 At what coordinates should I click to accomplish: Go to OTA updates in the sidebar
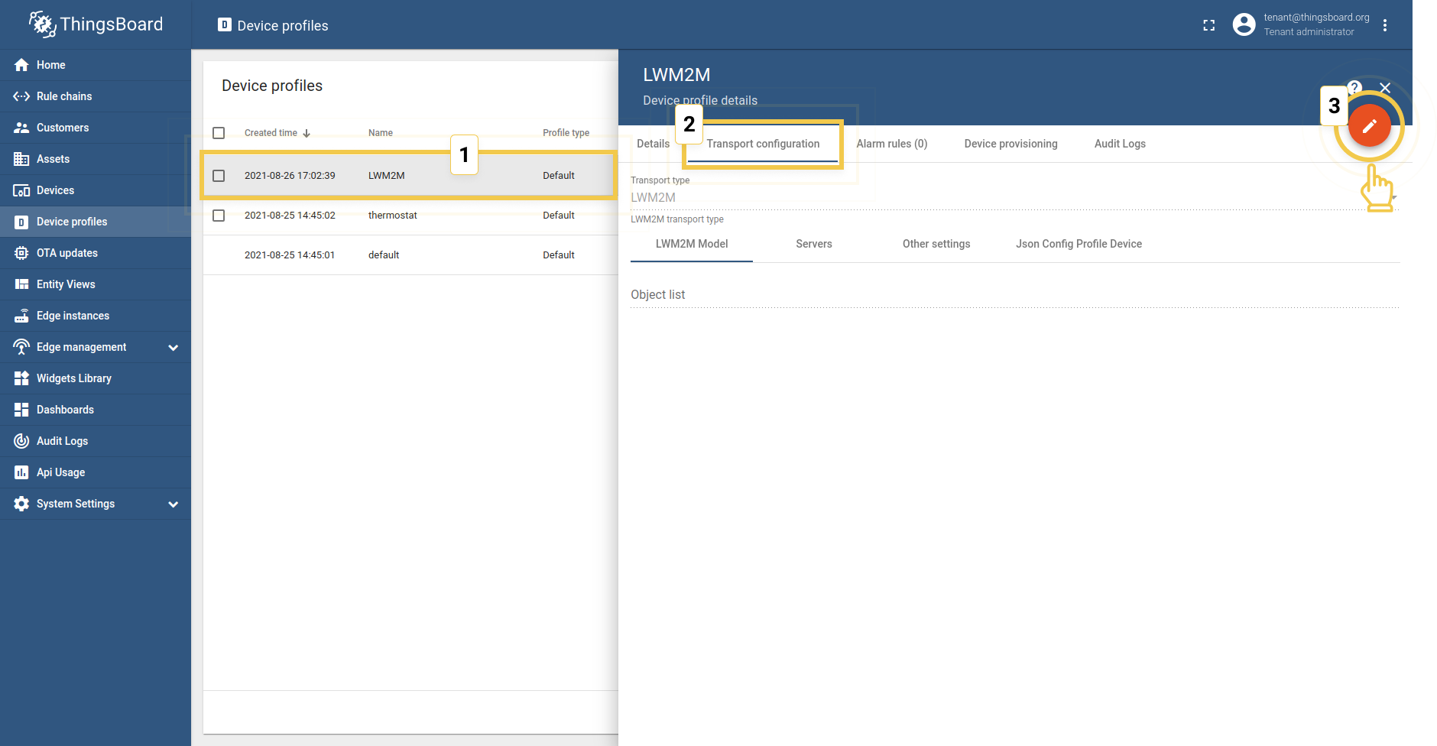[67, 253]
